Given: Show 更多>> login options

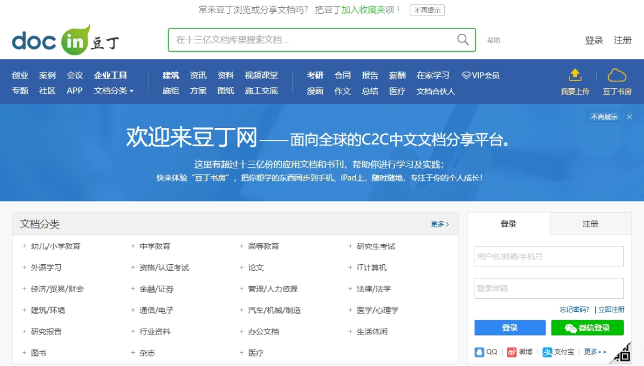Looking at the screenshot, I should click(x=595, y=352).
